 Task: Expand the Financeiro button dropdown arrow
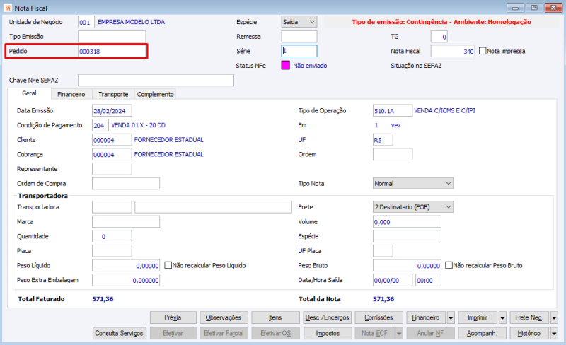451,317
